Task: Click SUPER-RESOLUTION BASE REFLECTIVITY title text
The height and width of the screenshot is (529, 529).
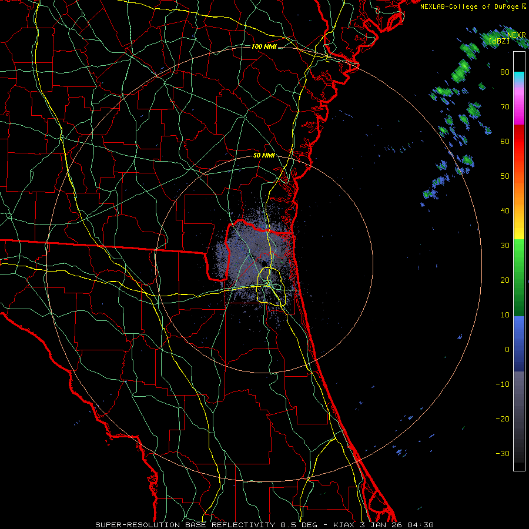Action: (185, 525)
